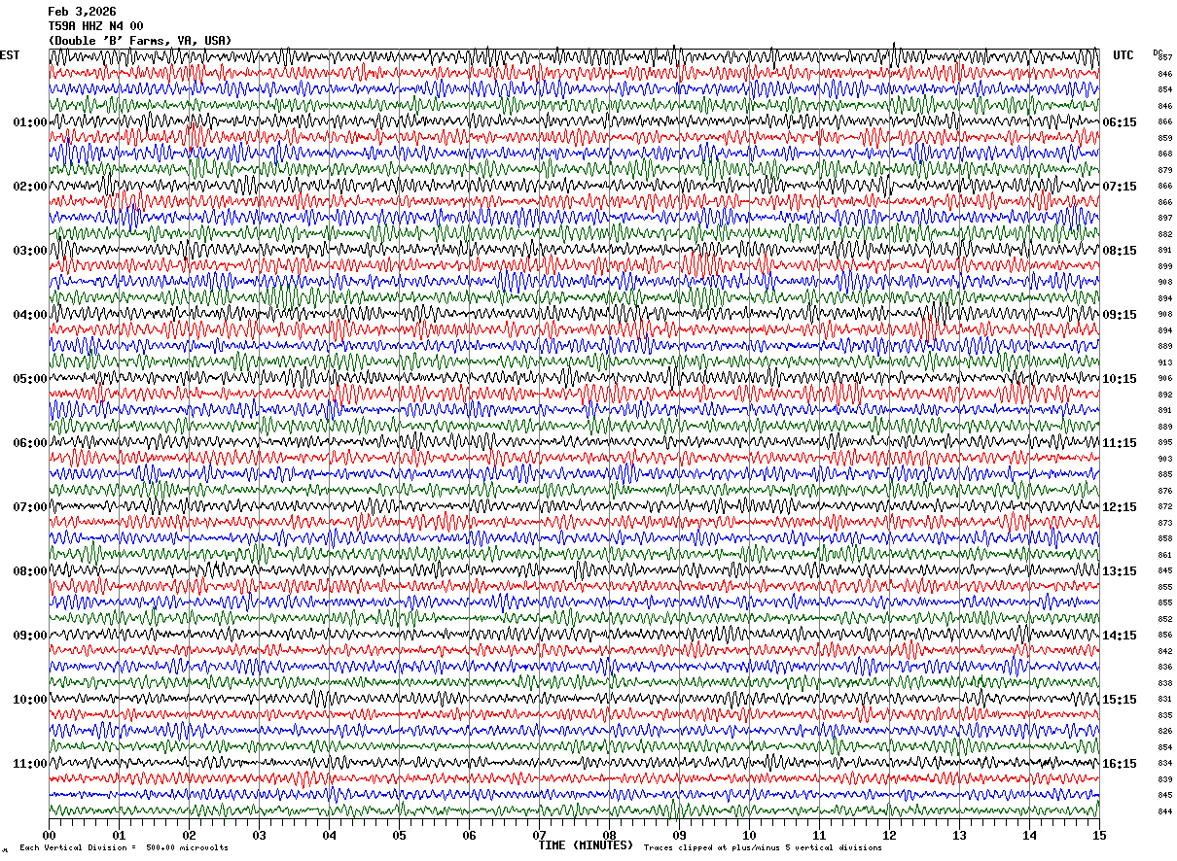Image resolution: width=1177 pixels, height=861 pixels.
Task: Click the "04:00" EST hour label
Action: pyautogui.click(x=29, y=315)
